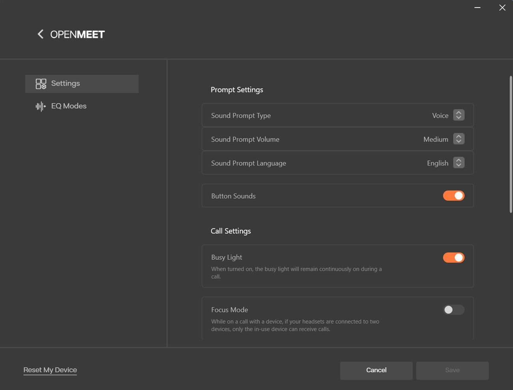Enable the Focus Mode toggle
Screen dimensions: 513x390
pyautogui.click(x=453, y=310)
